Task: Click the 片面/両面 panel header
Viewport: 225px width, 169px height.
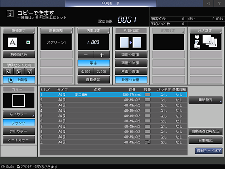Action: [x=131, y=30]
